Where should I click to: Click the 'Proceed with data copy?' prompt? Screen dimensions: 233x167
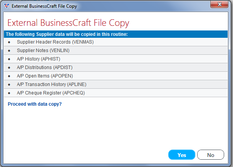pos(35,104)
